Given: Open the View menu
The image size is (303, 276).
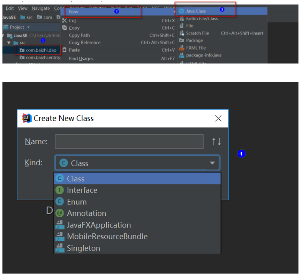Looking at the screenshot, I should click(23, 8).
